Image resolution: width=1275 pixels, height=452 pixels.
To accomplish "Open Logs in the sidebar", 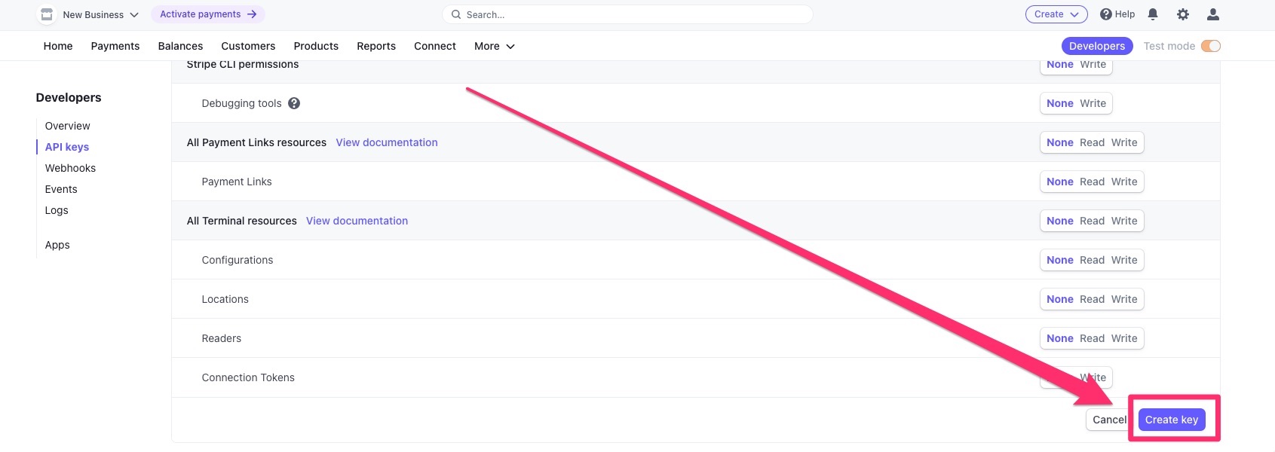I will point(57,210).
